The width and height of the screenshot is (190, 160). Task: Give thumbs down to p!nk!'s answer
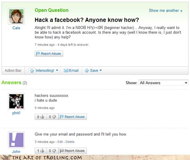tap(54, 117)
